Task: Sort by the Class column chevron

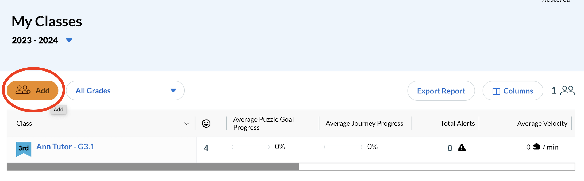Action: 187,123
